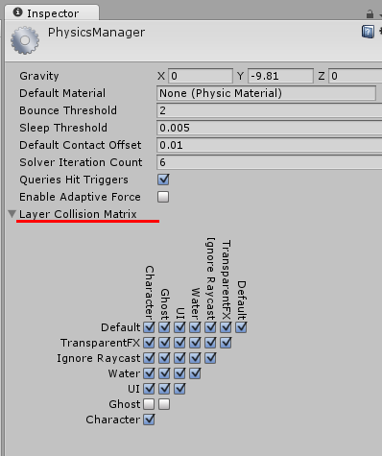Disable the Queries Hit Triggers checkbox
This screenshot has height=456, width=382.
(x=163, y=180)
